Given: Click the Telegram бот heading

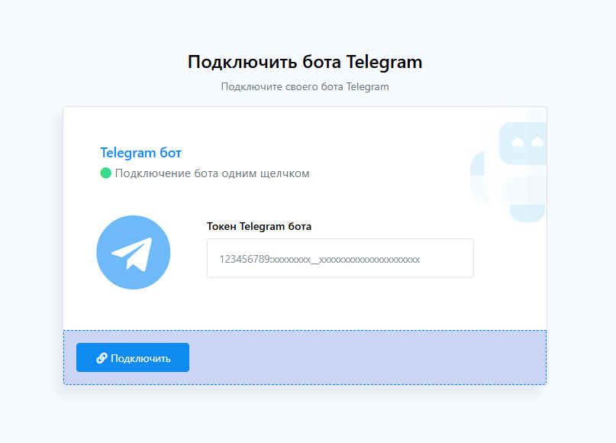Looking at the screenshot, I should [x=140, y=153].
